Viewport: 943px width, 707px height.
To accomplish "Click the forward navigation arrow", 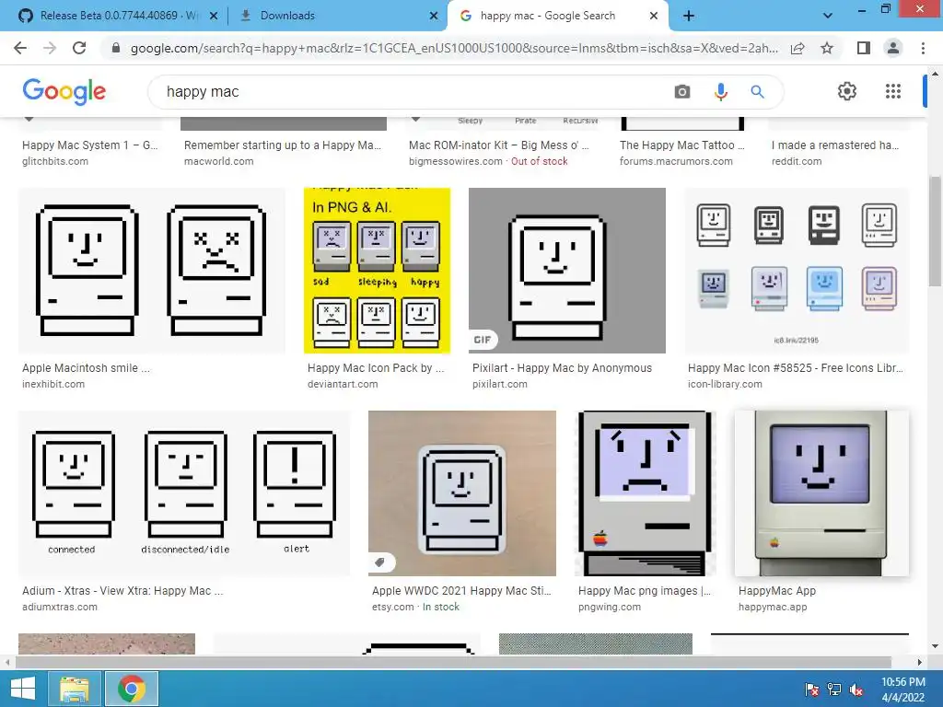I will pos(50,48).
